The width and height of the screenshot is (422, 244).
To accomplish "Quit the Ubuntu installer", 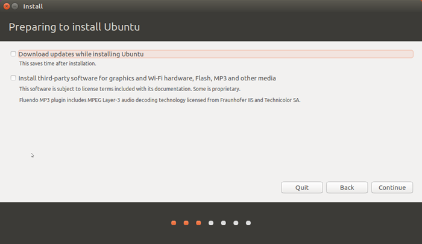I will tap(302, 187).
